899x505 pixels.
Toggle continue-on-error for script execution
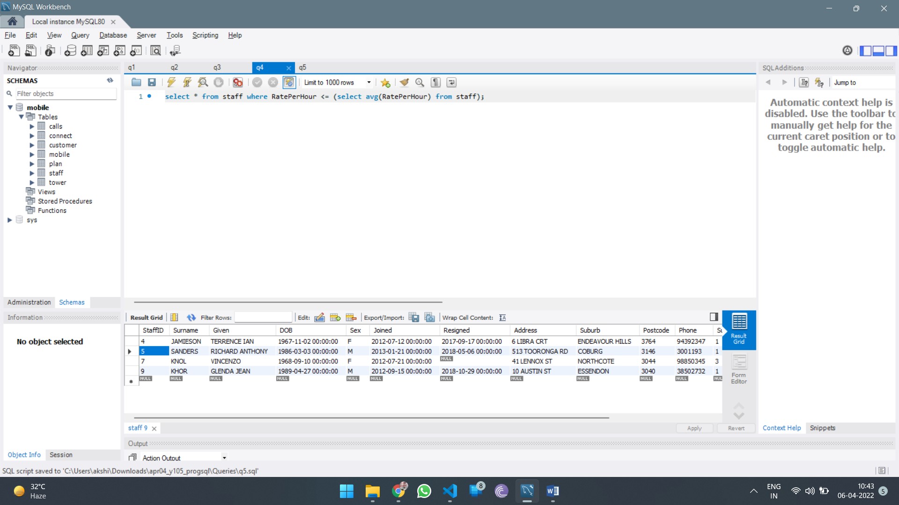(x=238, y=82)
